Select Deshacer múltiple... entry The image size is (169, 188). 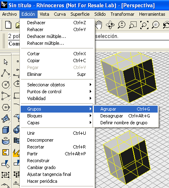coord(57,36)
